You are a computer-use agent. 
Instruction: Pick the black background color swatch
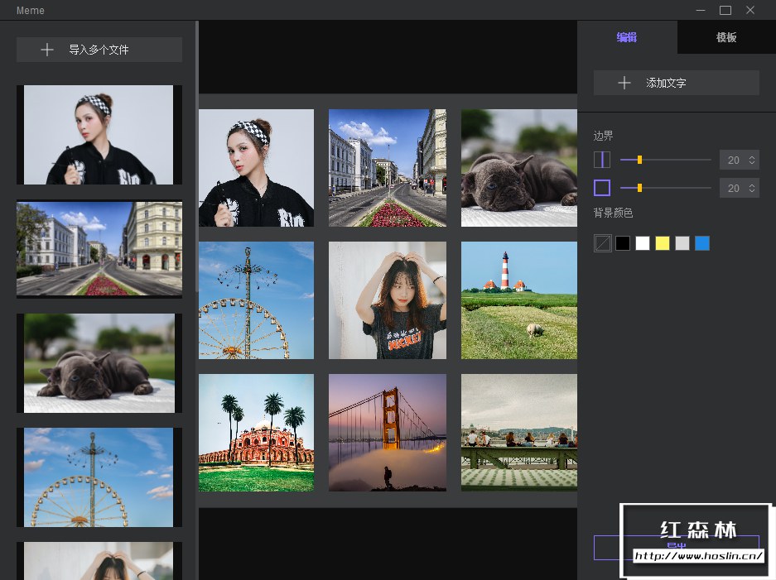623,243
